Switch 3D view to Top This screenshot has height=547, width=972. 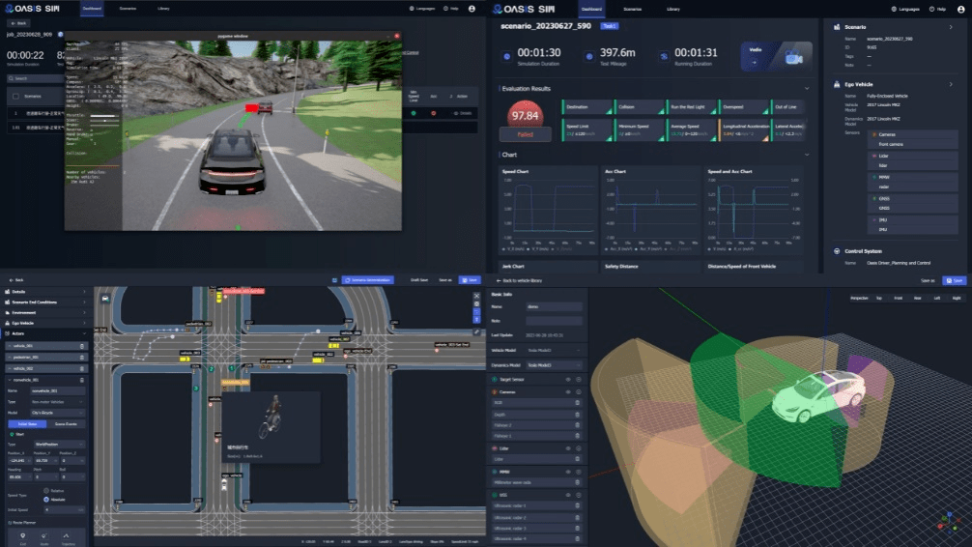879,299
